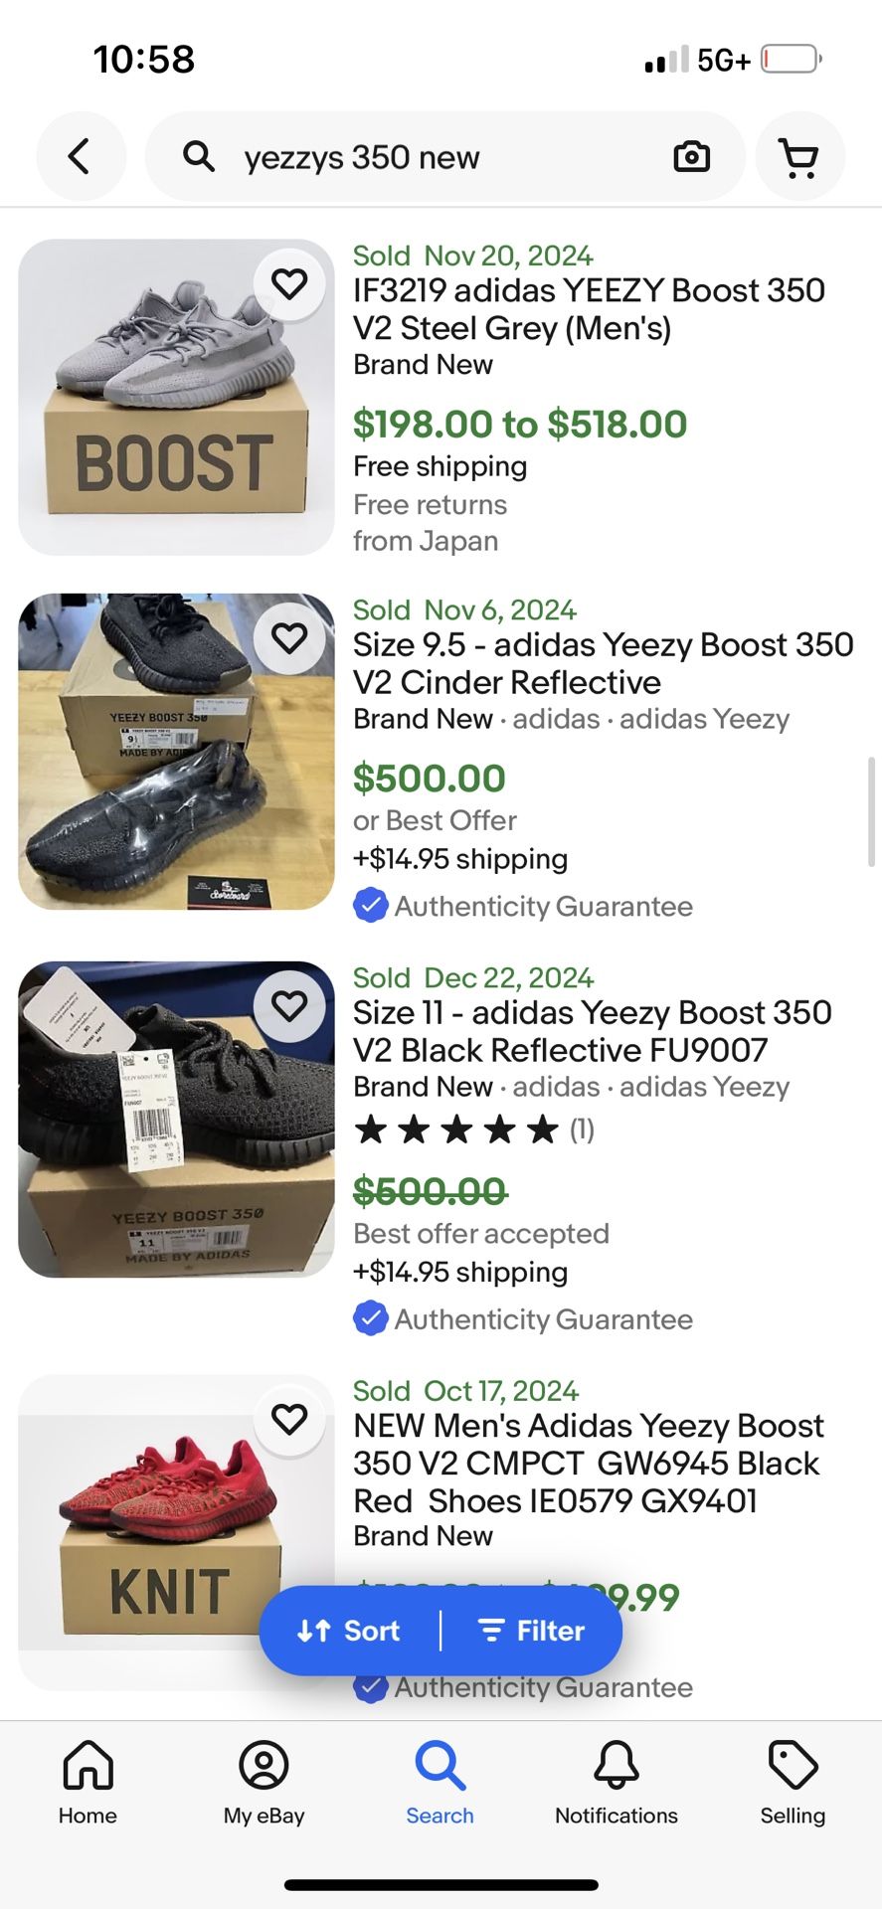Open IF3219 Steel Grey listing title

589,308
